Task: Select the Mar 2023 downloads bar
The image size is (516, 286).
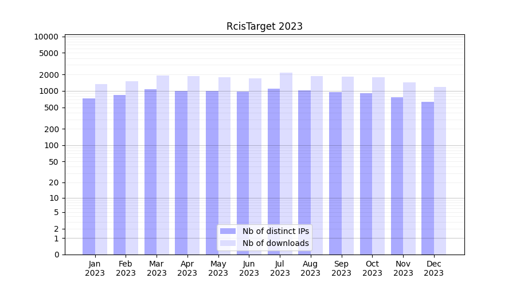Action: 163,165
